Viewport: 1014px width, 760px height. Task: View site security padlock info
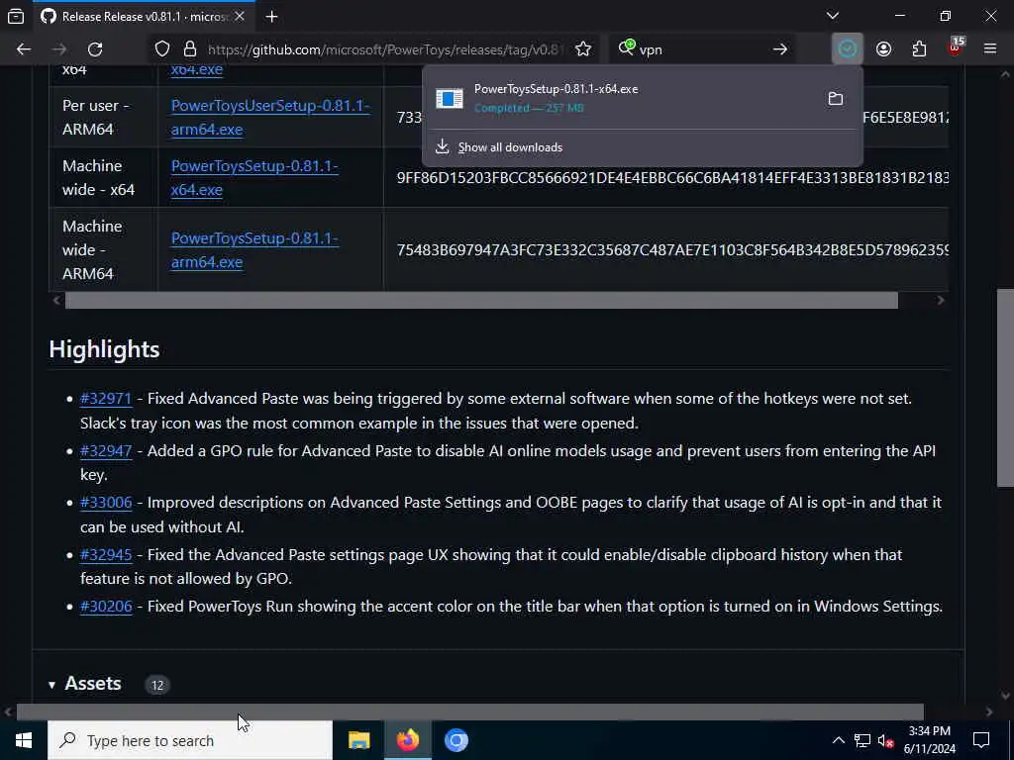189,49
